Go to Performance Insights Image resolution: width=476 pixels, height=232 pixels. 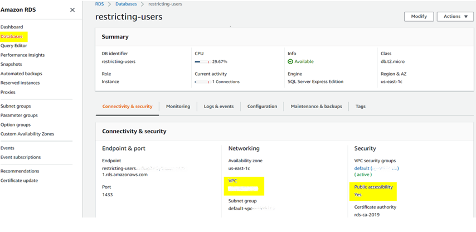click(22, 55)
